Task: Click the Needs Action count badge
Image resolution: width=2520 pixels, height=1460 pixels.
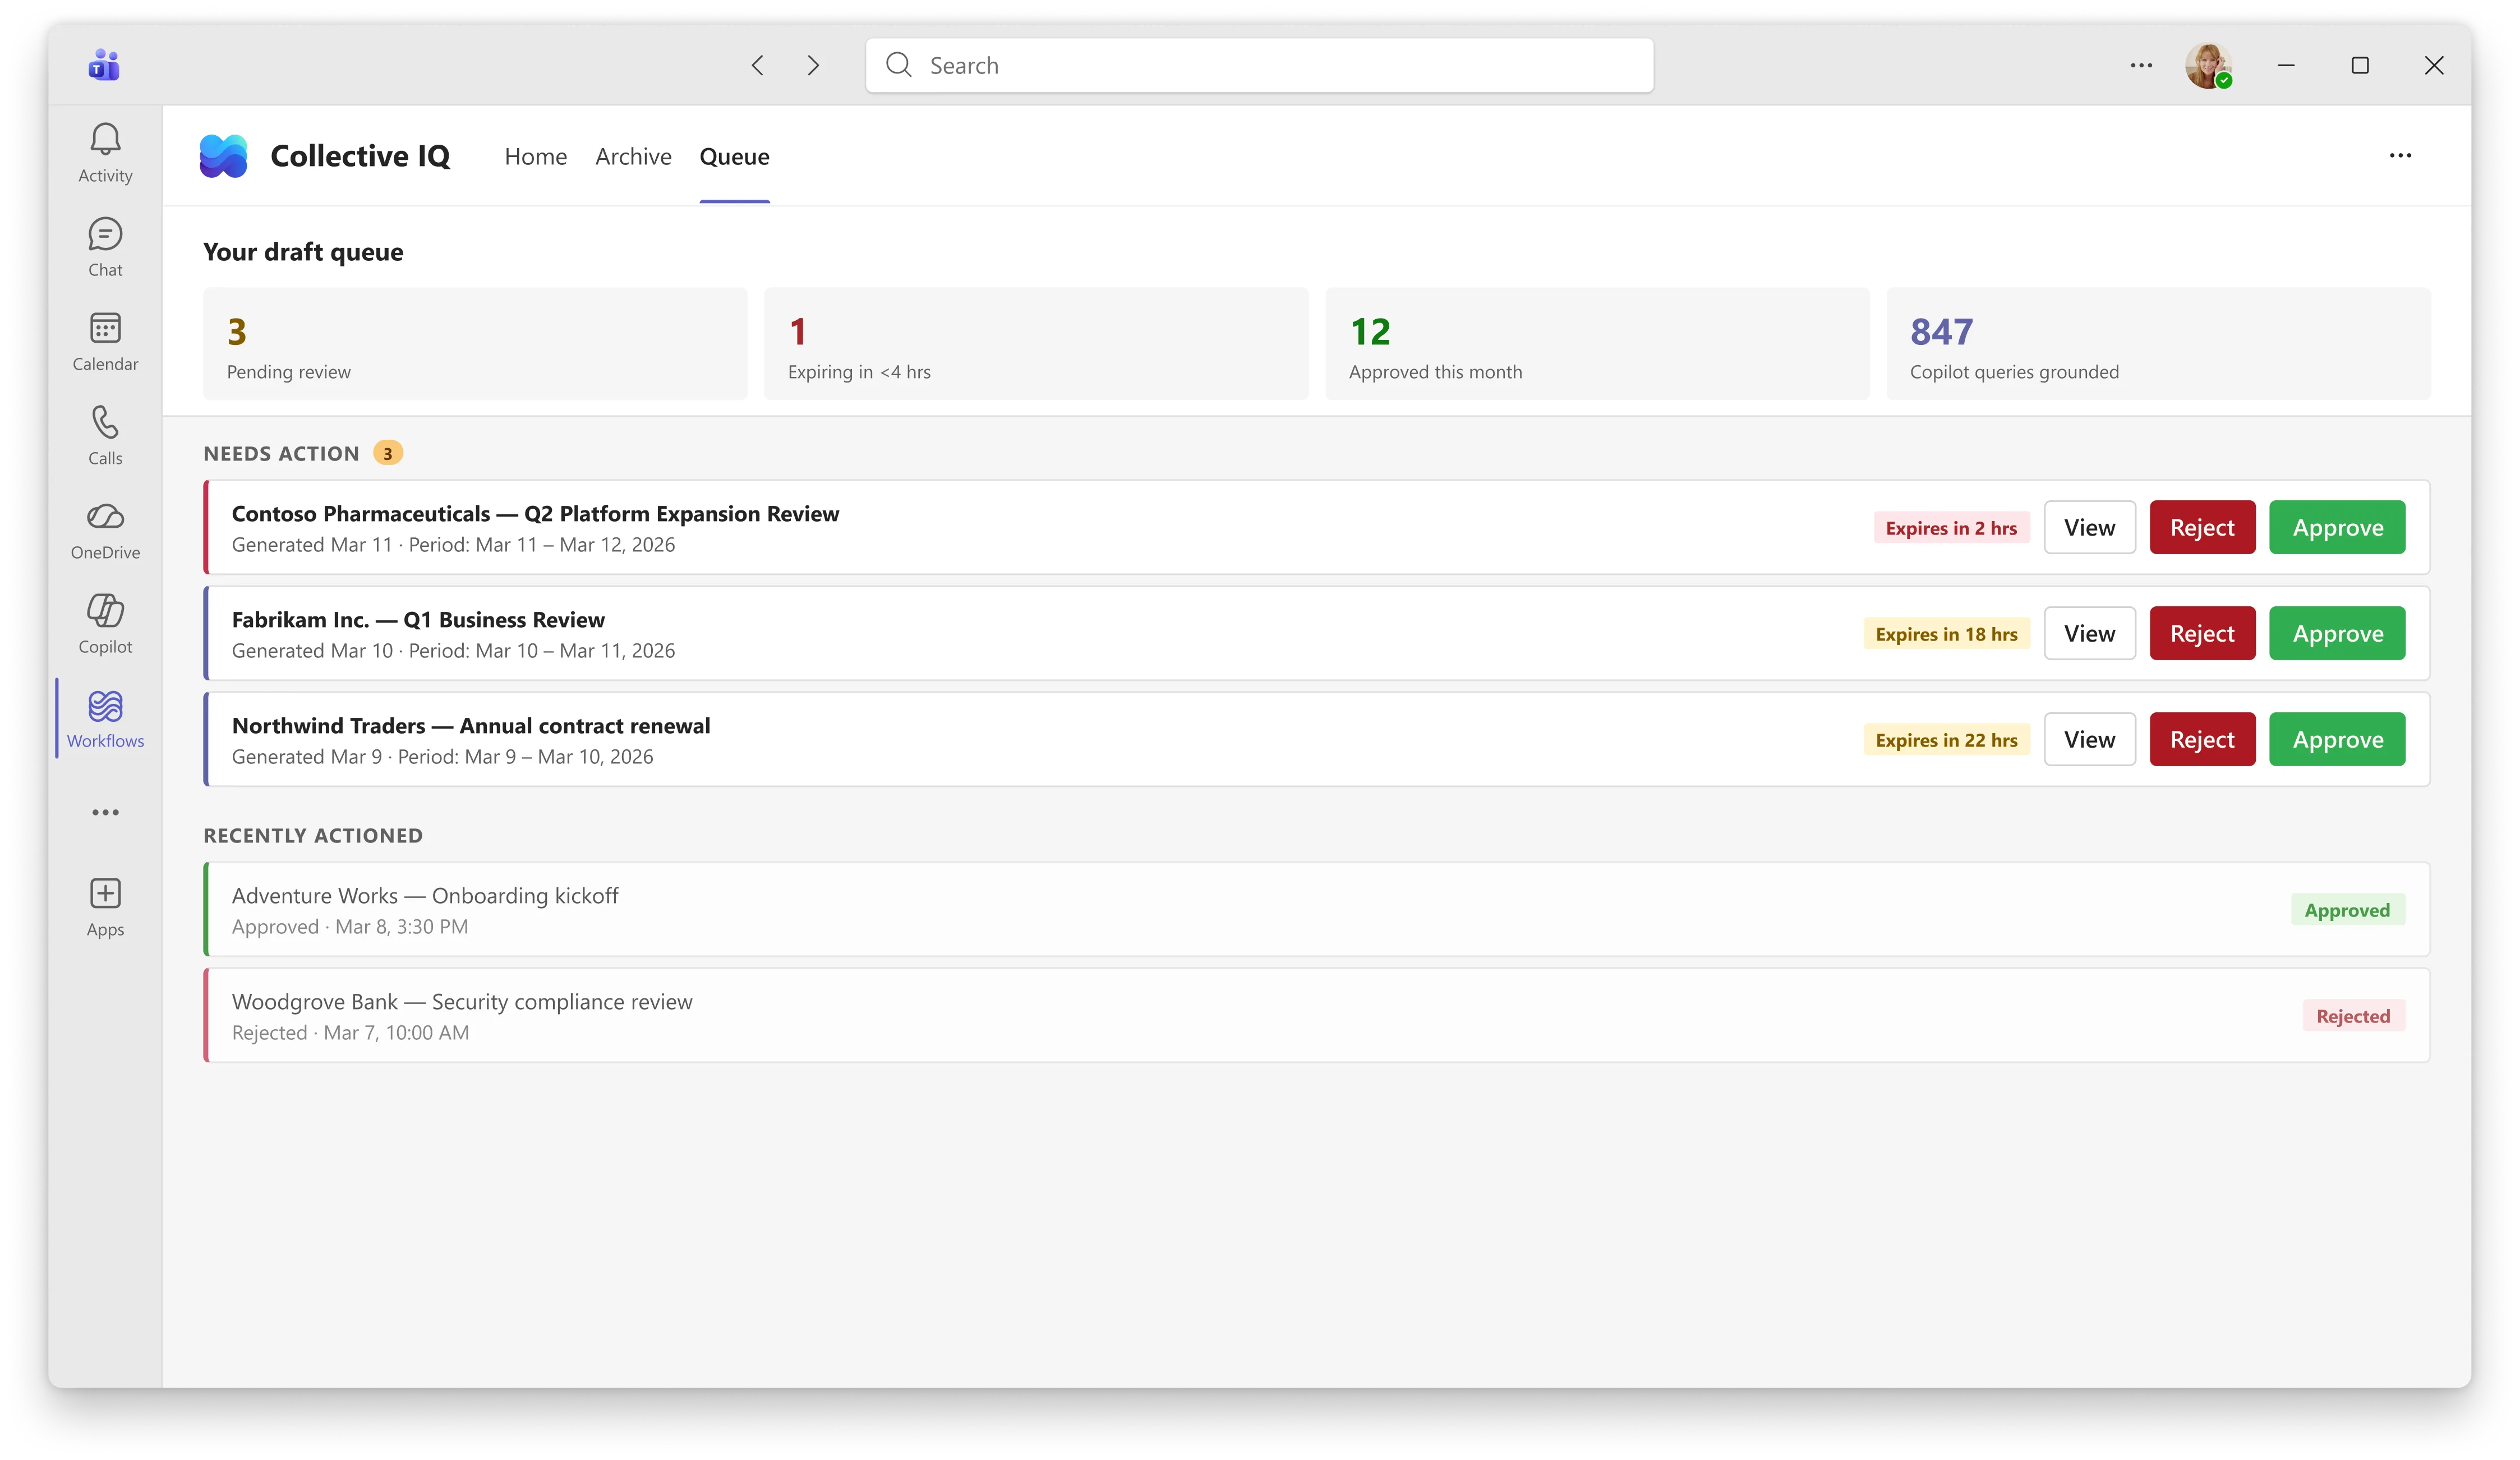Action: [x=388, y=453]
